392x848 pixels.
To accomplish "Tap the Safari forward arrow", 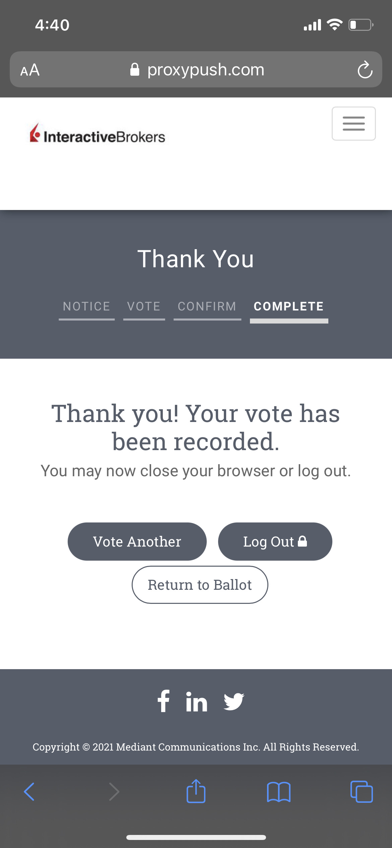I will click(x=114, y=792).
